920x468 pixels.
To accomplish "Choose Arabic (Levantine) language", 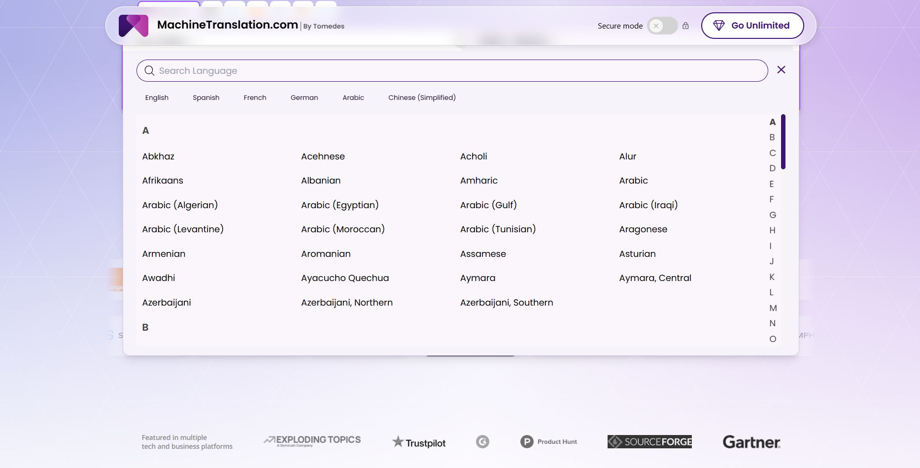I will pyautogui.click(x=183, y=229).
